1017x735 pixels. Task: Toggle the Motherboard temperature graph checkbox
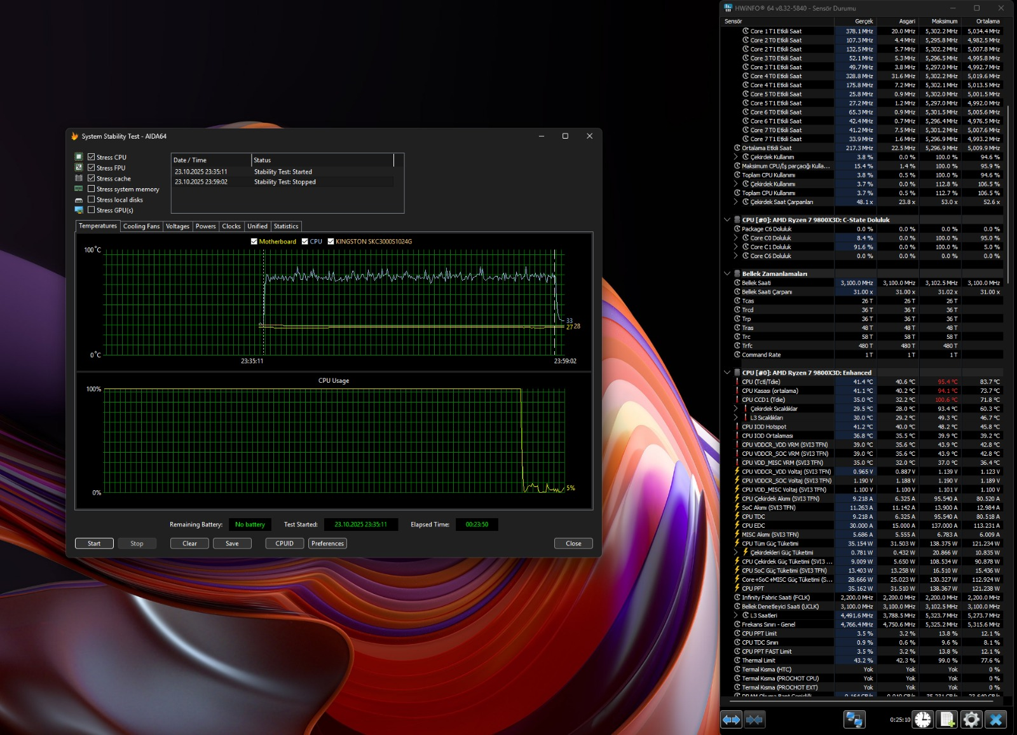(x=254, y=242)
